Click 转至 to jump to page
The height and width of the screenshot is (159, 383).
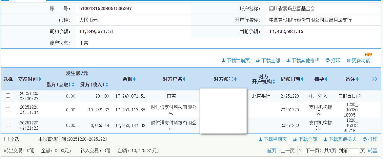[x=373, y=151]
